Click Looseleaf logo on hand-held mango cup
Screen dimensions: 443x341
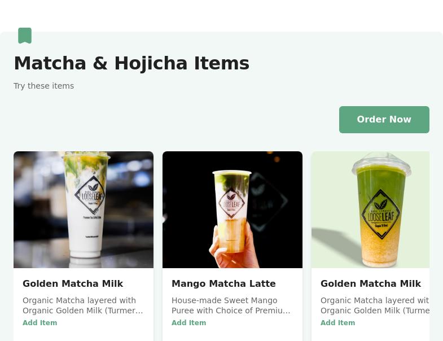pyautogui.click(x=231, y=203)
